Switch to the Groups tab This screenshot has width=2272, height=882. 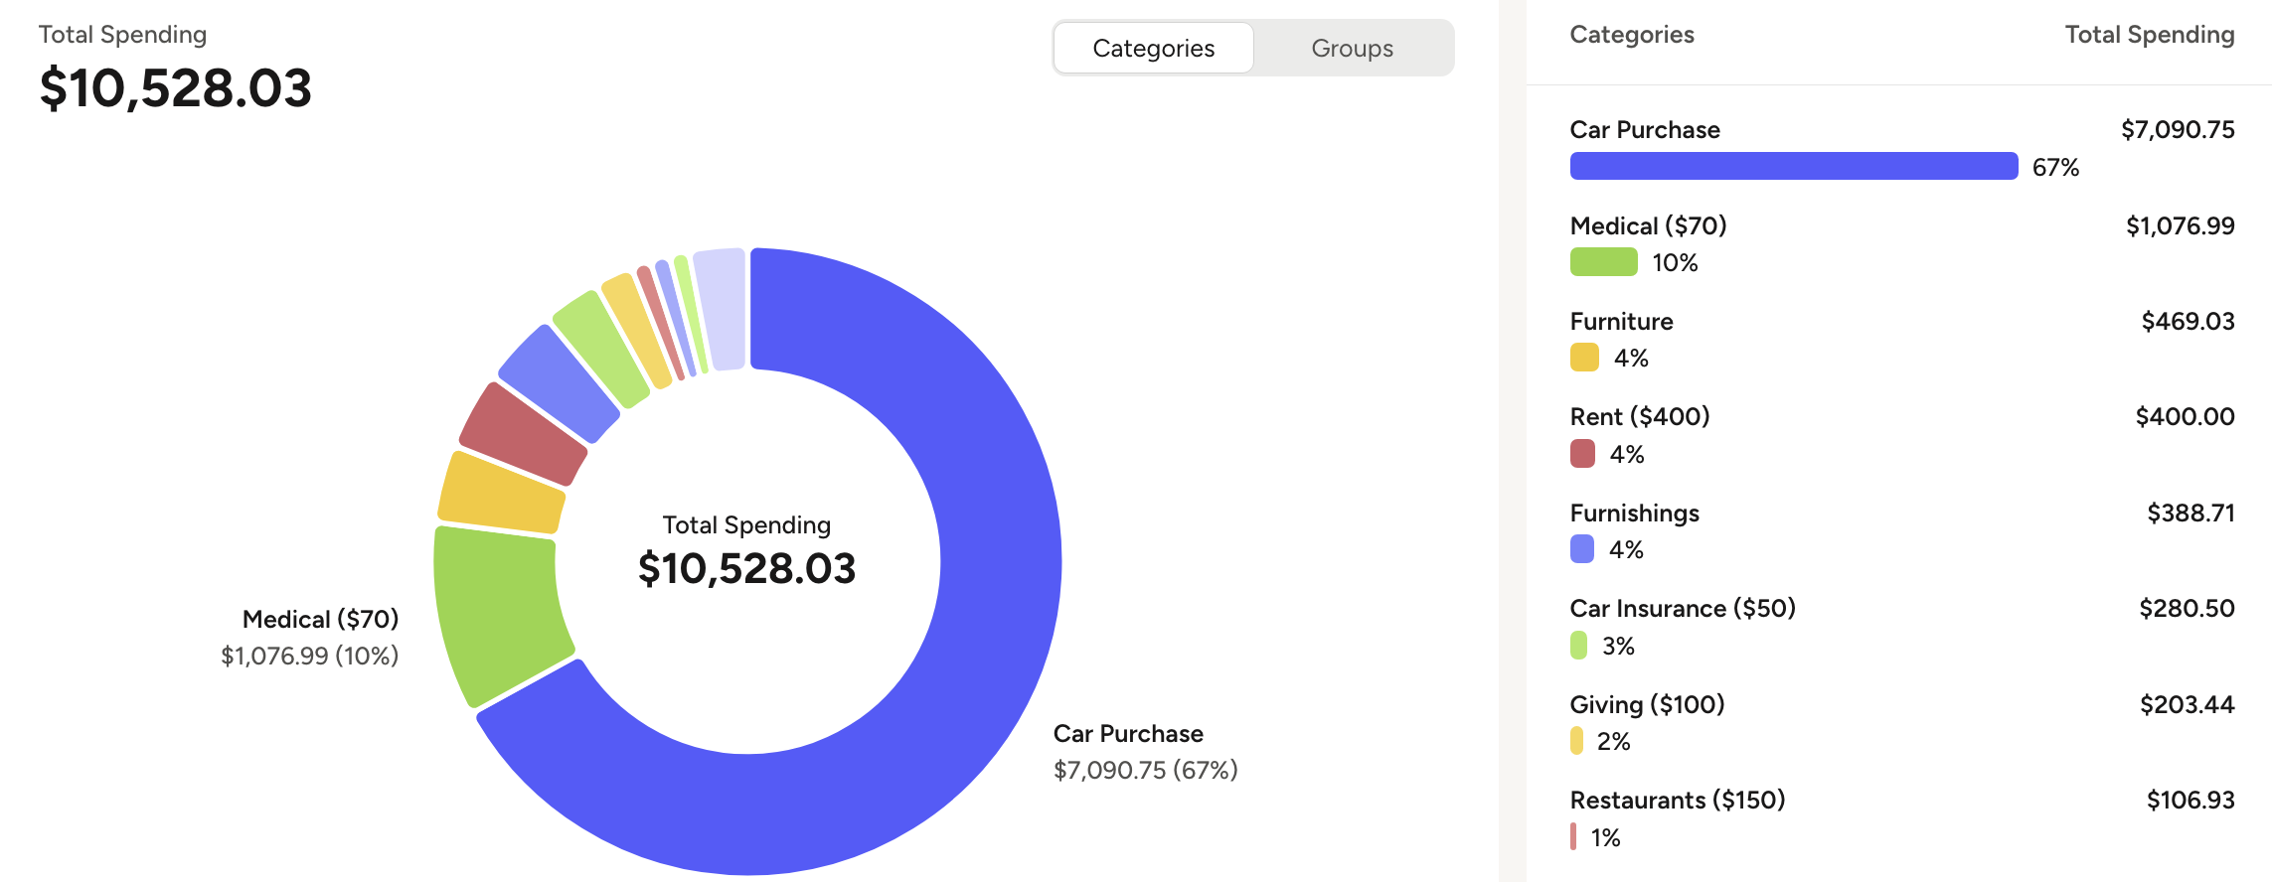pos(1352,48)
